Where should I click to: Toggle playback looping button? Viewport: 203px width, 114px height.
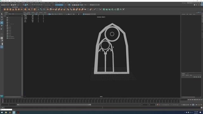[x=191, y=105]
